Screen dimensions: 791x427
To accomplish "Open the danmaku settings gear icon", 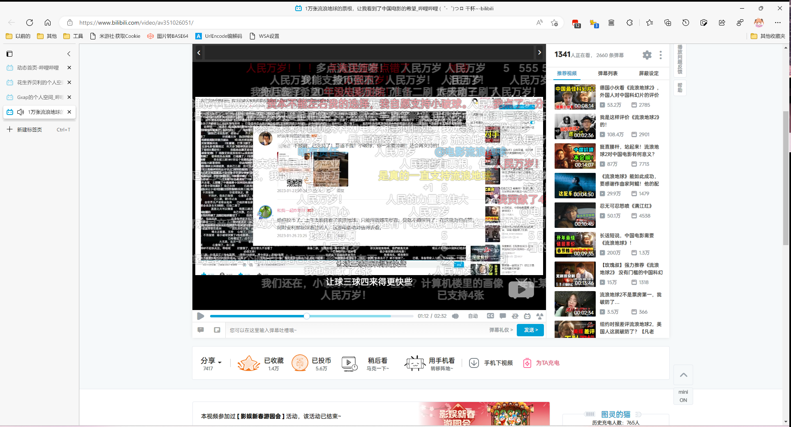I will coord(647,55).
